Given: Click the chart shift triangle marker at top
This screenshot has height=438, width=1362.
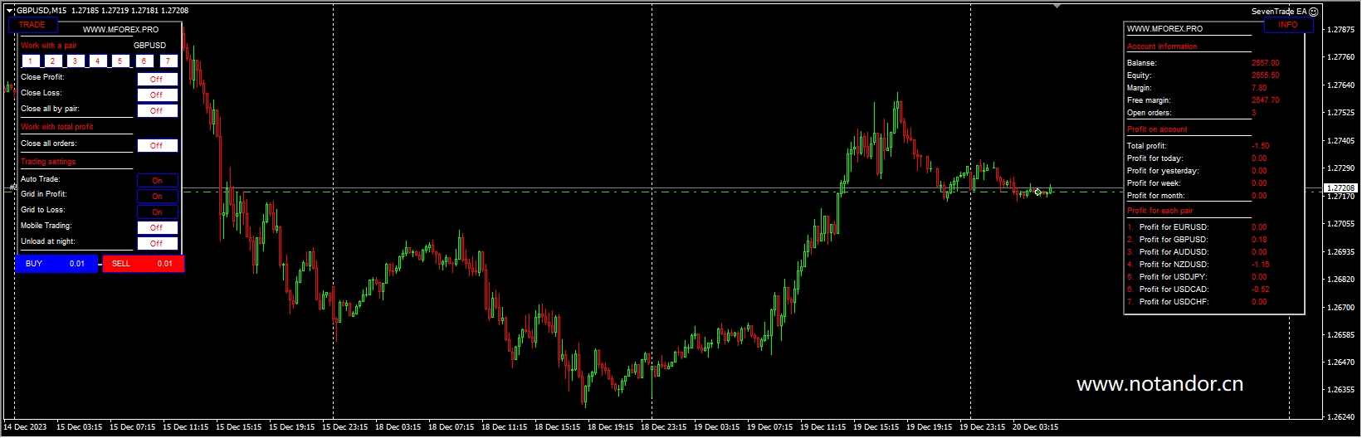Looking at the screenshot, I should point(1057,6).
